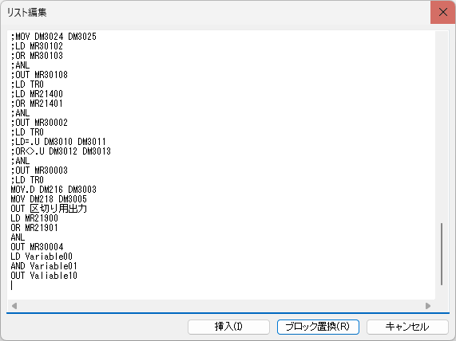
Task: Click the ブロック置換(R) block replace button
Action: click(x=318, y=327)
